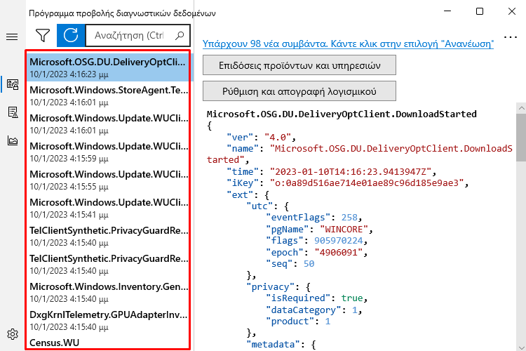526x351 pixels.
Task: Click the "ver": "4.0" JSON line
Action: pyautogui.click(x=262, y=138)
